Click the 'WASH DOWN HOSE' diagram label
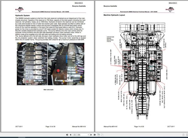Viewport: 188px width, 138px height. (x=167, y=74)
